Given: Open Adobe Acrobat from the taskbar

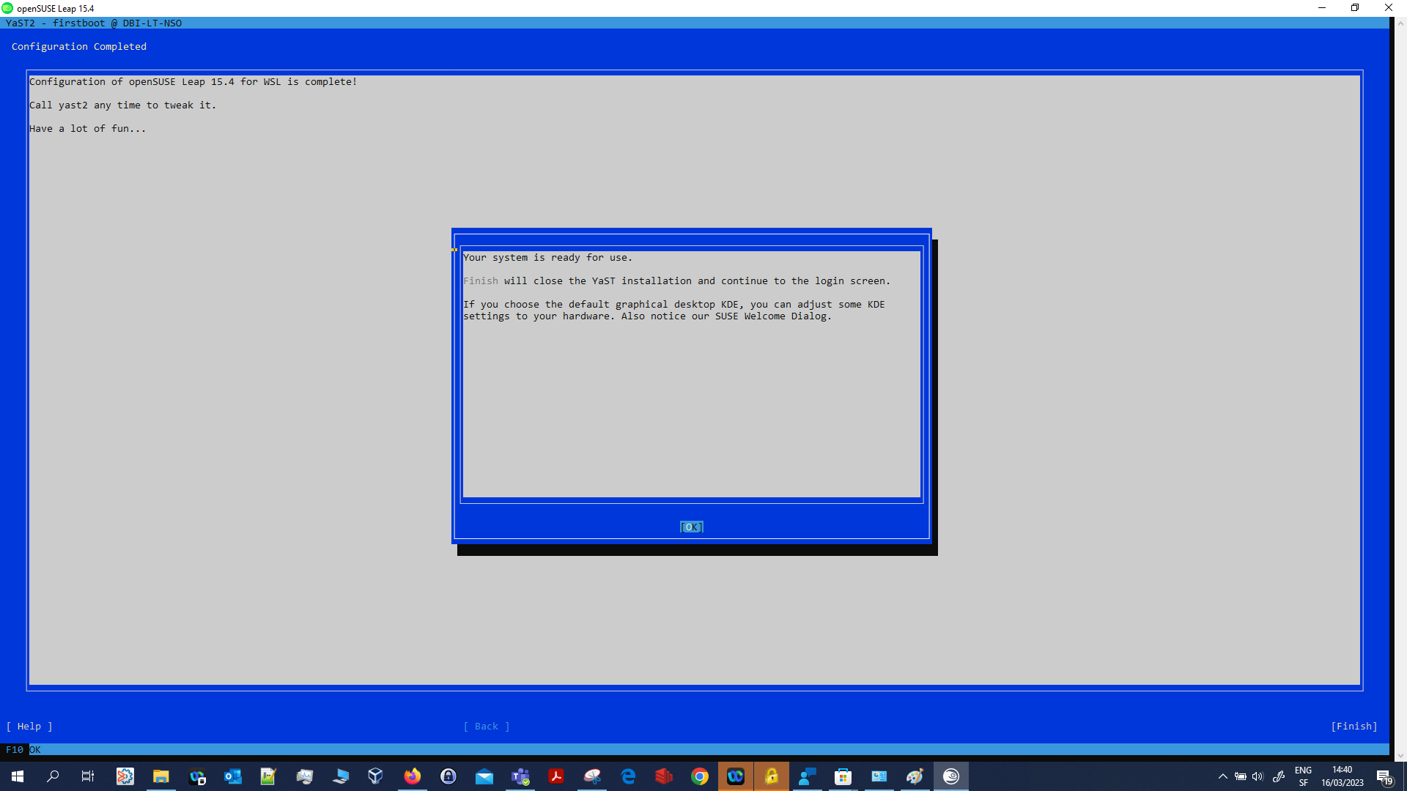Looking at the screenshot, I should tap(556, 776).
